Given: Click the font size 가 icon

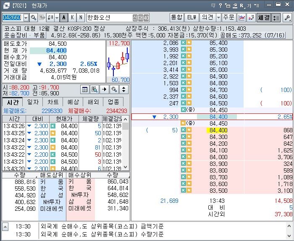Looking at the screenshot, I should tap(249, 6).
